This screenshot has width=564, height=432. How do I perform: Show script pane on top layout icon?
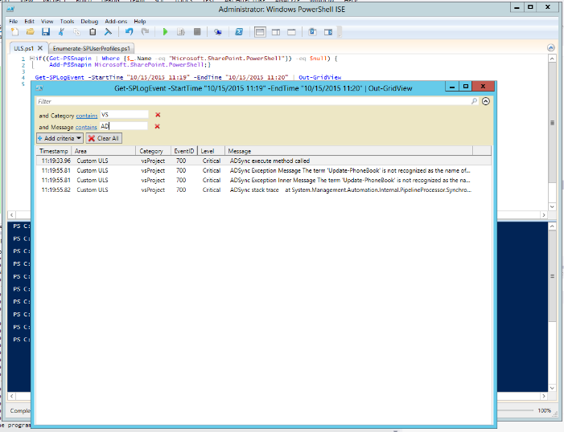[260, 32]
